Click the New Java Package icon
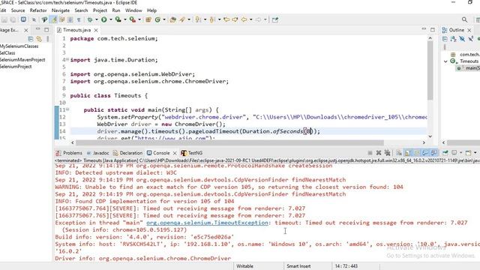 148,19
